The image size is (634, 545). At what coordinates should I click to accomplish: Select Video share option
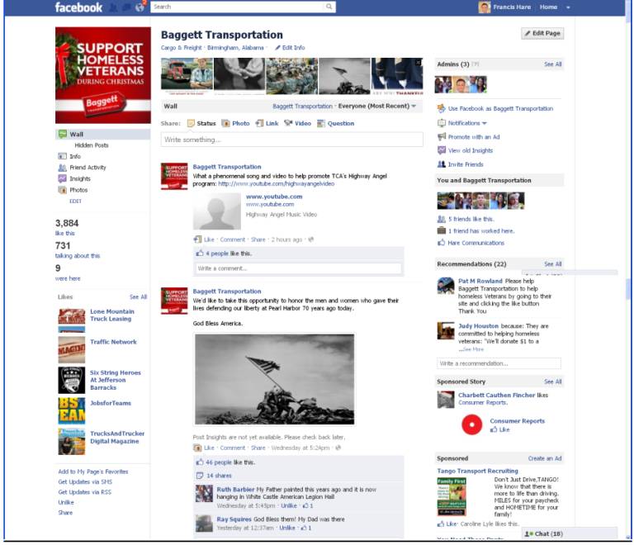click(x=297, y=123)
